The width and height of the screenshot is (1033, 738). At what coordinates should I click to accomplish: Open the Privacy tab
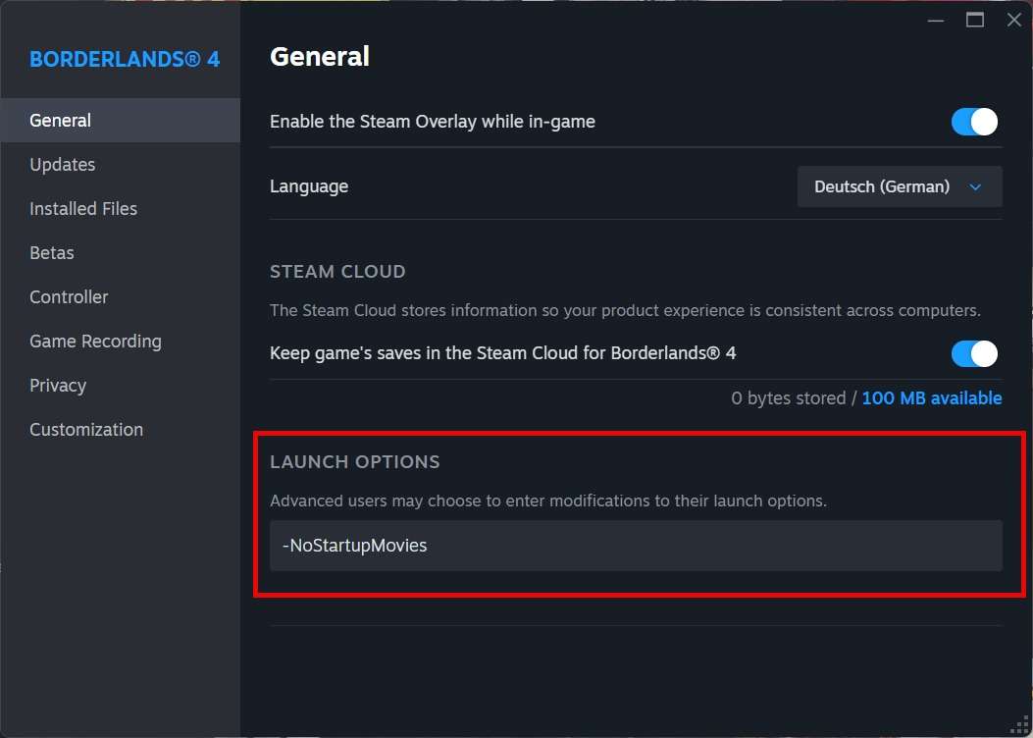click(120, 386)
